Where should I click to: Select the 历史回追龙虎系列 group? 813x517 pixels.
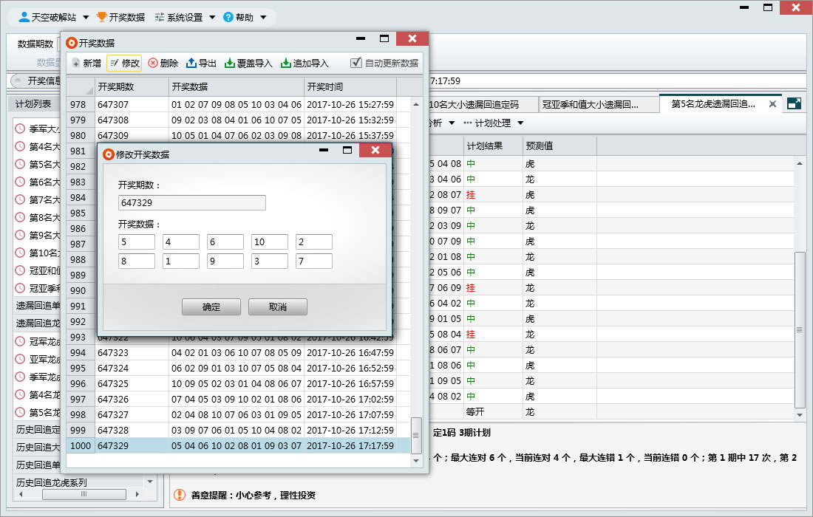[52, 482]
